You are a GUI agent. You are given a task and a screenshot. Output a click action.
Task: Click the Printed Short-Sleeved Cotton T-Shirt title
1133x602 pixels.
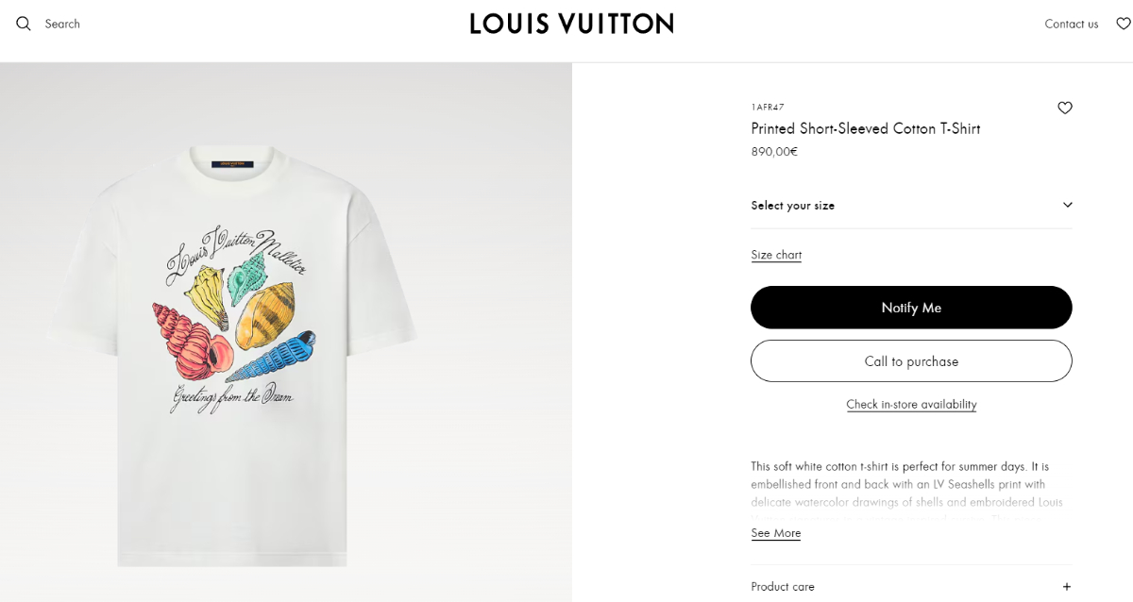point(865,129)
